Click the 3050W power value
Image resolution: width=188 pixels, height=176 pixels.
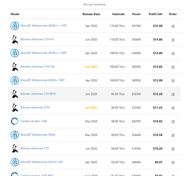click(136, 67)
